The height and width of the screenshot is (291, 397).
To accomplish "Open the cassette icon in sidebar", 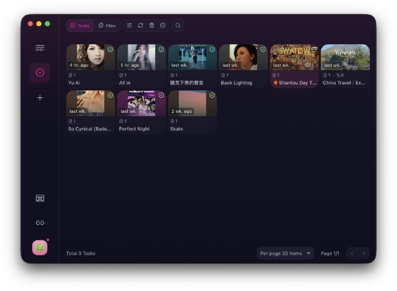I will [x=40, y=198].
